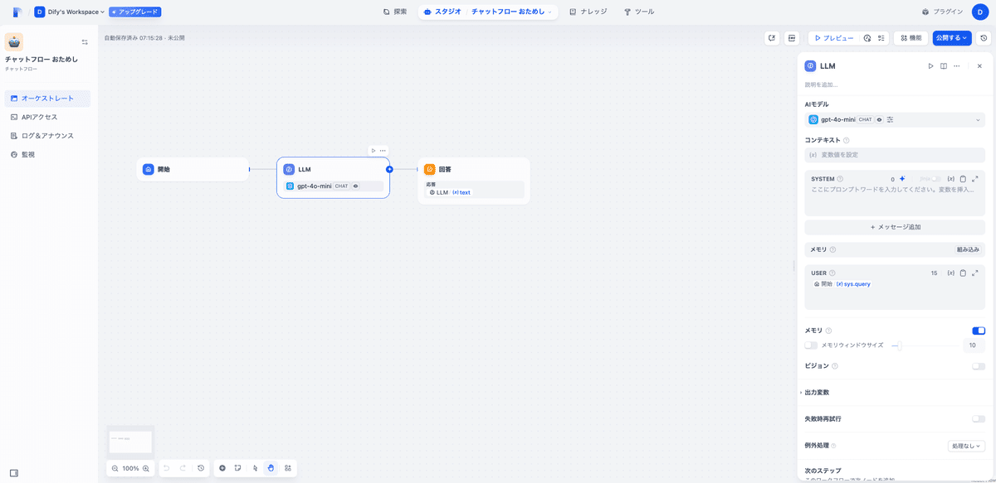Open LLM panel more options menu
This screenshot has height=483, width=996.
pos(957,66)
